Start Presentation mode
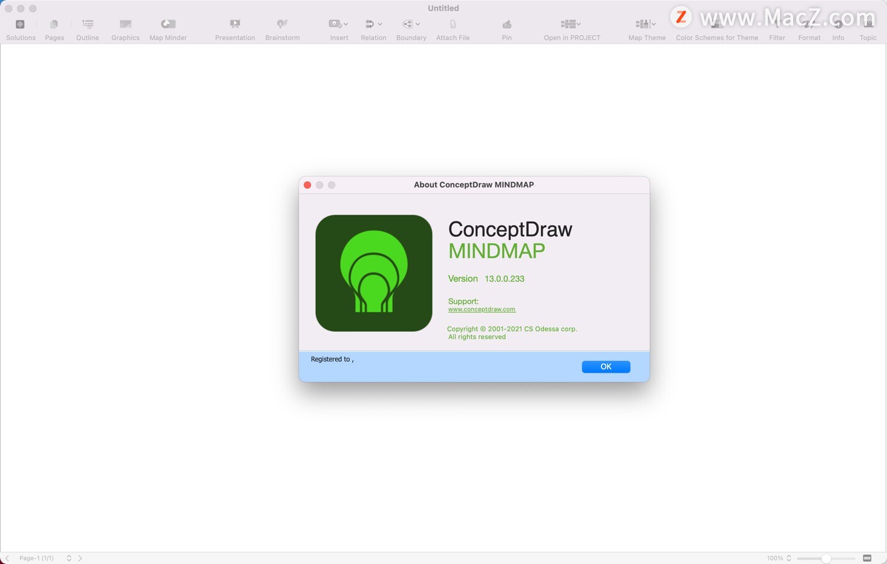 click(x=235, y=24)
